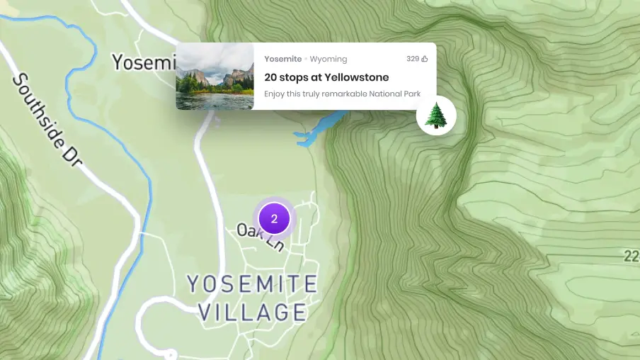Viewport: 640px width, 360px height.
Task: Click the 'Southside Dr' road label
Action: 47,120
